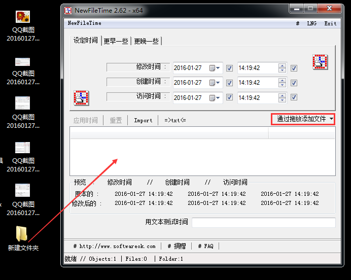Increase the 修改时间 time with the spinner
The image size is (351, 280).
pos(282,65)
